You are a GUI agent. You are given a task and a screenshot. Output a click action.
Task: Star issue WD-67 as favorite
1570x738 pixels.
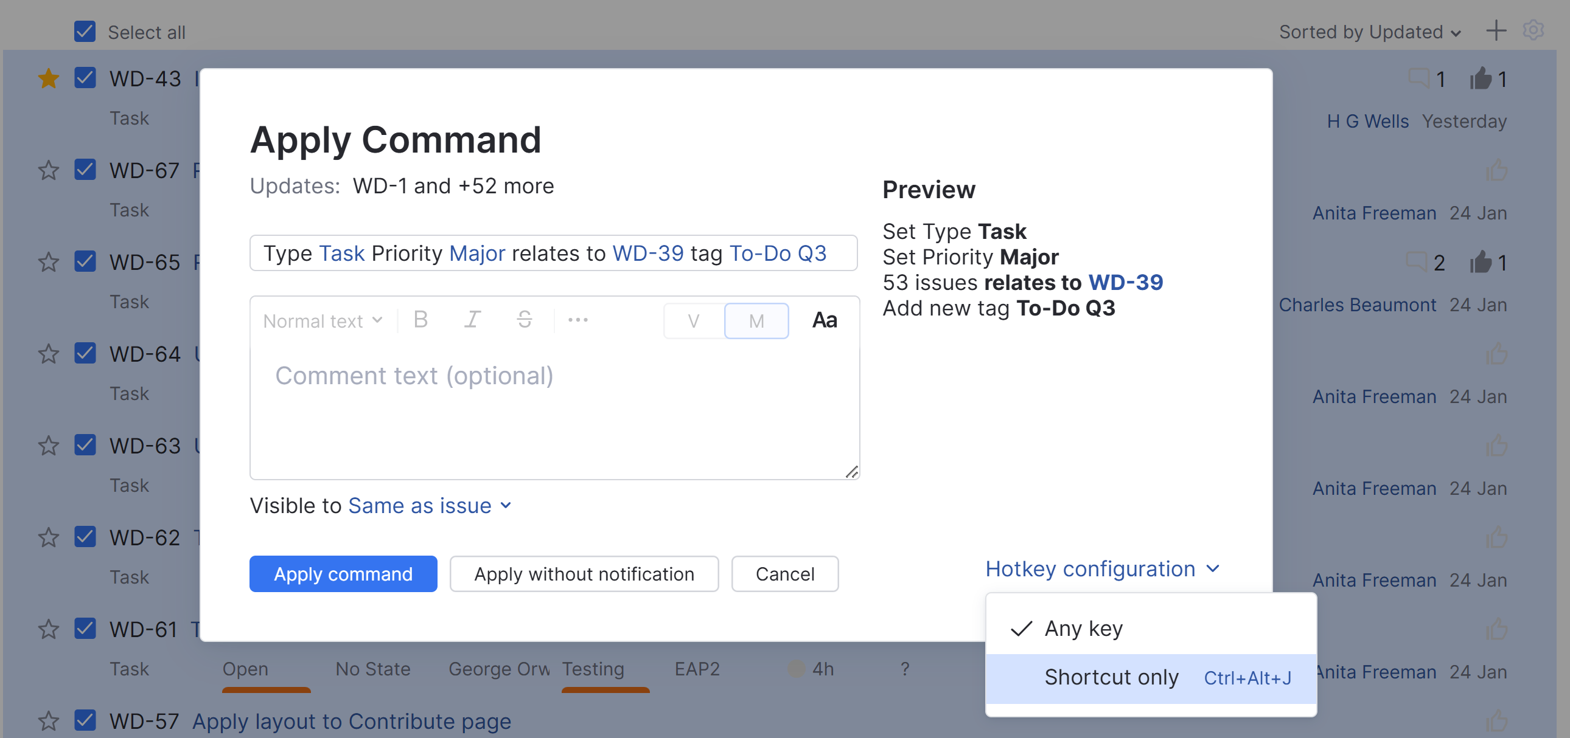pos(48,170)
